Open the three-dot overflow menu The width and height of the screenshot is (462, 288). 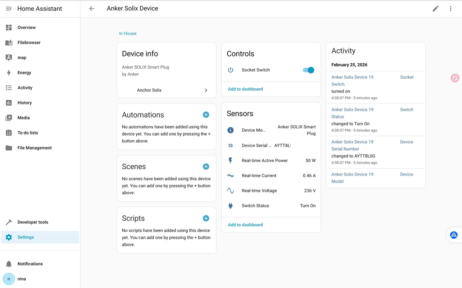[450, 8]
